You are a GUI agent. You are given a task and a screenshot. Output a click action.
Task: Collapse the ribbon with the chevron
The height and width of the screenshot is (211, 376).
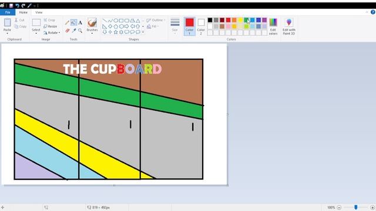pos(367,12)
